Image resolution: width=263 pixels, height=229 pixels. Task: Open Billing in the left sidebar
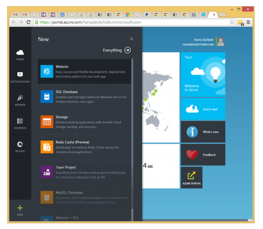(20, 147)
